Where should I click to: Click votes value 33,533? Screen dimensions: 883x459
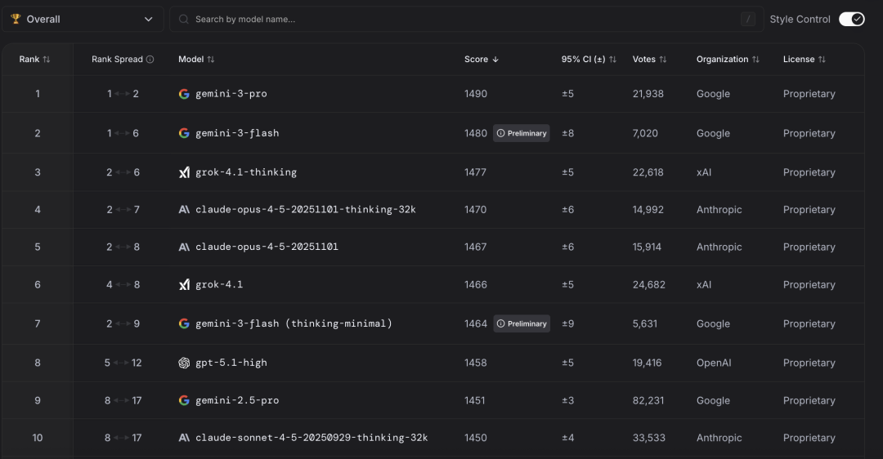point(648,438)
